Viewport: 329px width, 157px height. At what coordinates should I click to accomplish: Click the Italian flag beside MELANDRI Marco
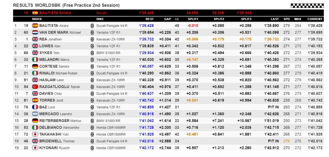click(34, 60)
